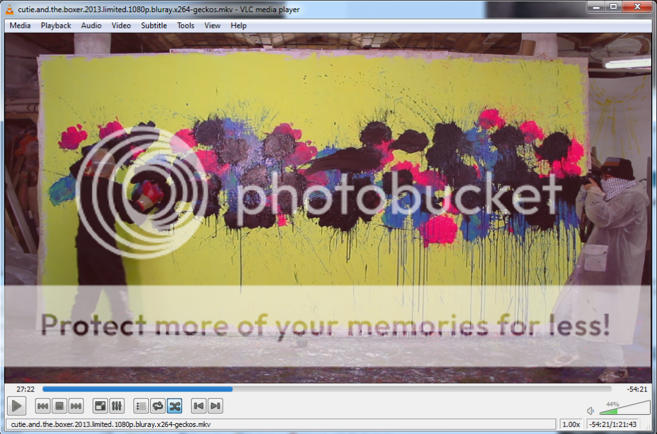Click elapsed time 27:22 label

pos(25,389)
